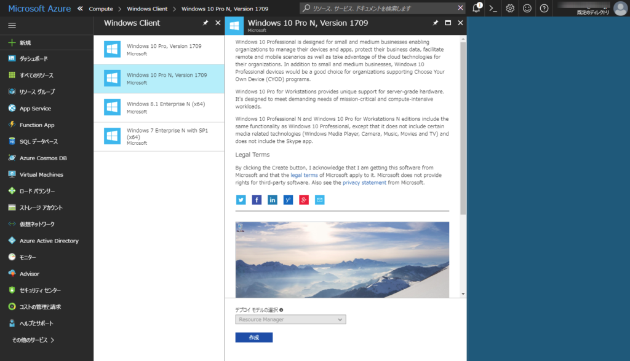Image resolution: width=630 pixels, height=361 pixels.
Task: Share via LinkedIn icon
Action: (x=273, y=200)
